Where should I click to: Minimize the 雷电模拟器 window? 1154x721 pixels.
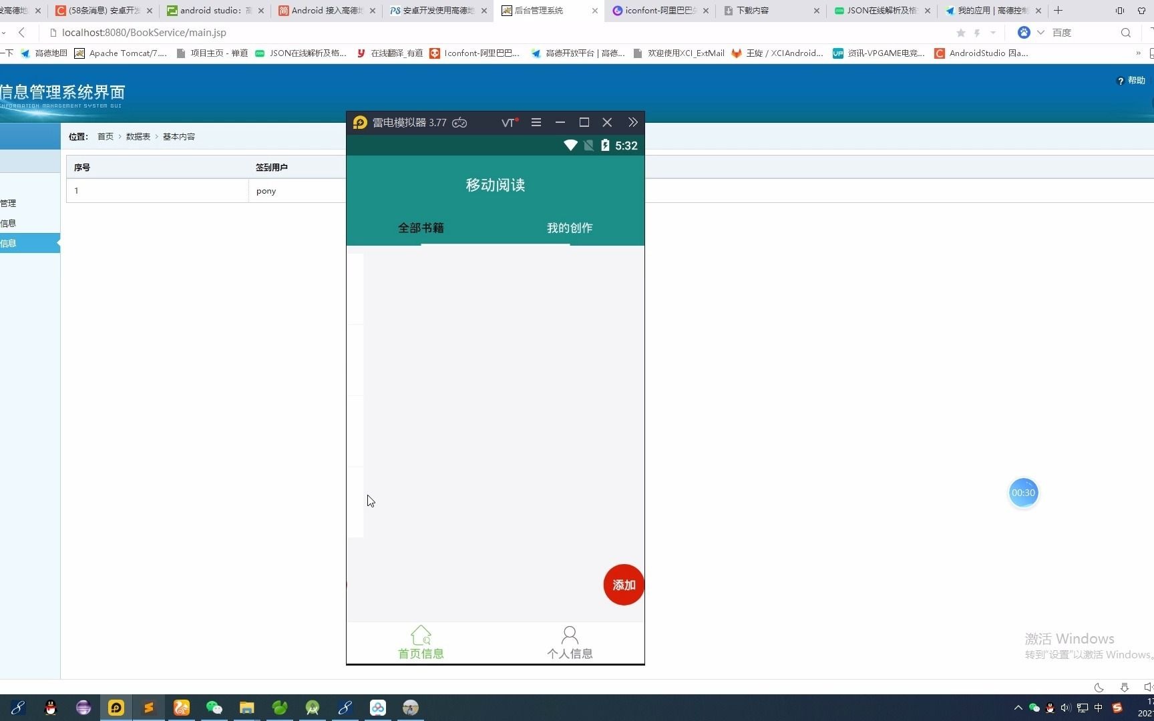[x=560, y=122]
